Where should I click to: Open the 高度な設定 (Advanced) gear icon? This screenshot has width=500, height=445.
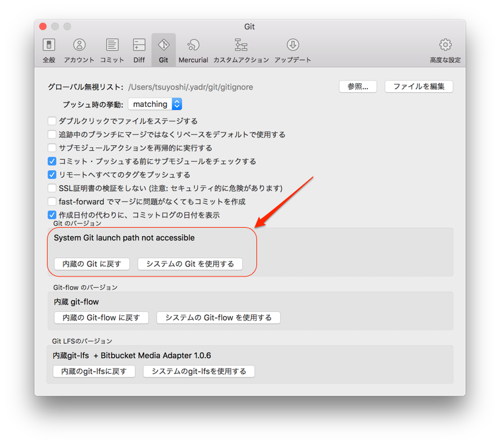point(445,51)
